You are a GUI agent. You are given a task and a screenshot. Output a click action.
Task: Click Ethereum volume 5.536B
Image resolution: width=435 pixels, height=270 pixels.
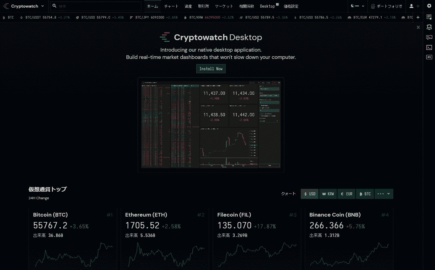pos(148,235)
